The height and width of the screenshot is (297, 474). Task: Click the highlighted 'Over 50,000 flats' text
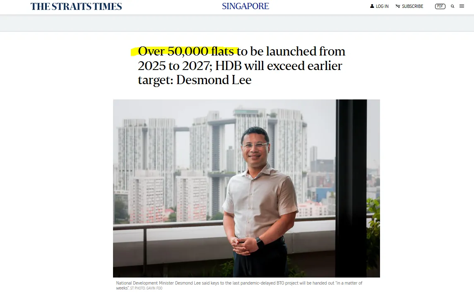[186, 51]
